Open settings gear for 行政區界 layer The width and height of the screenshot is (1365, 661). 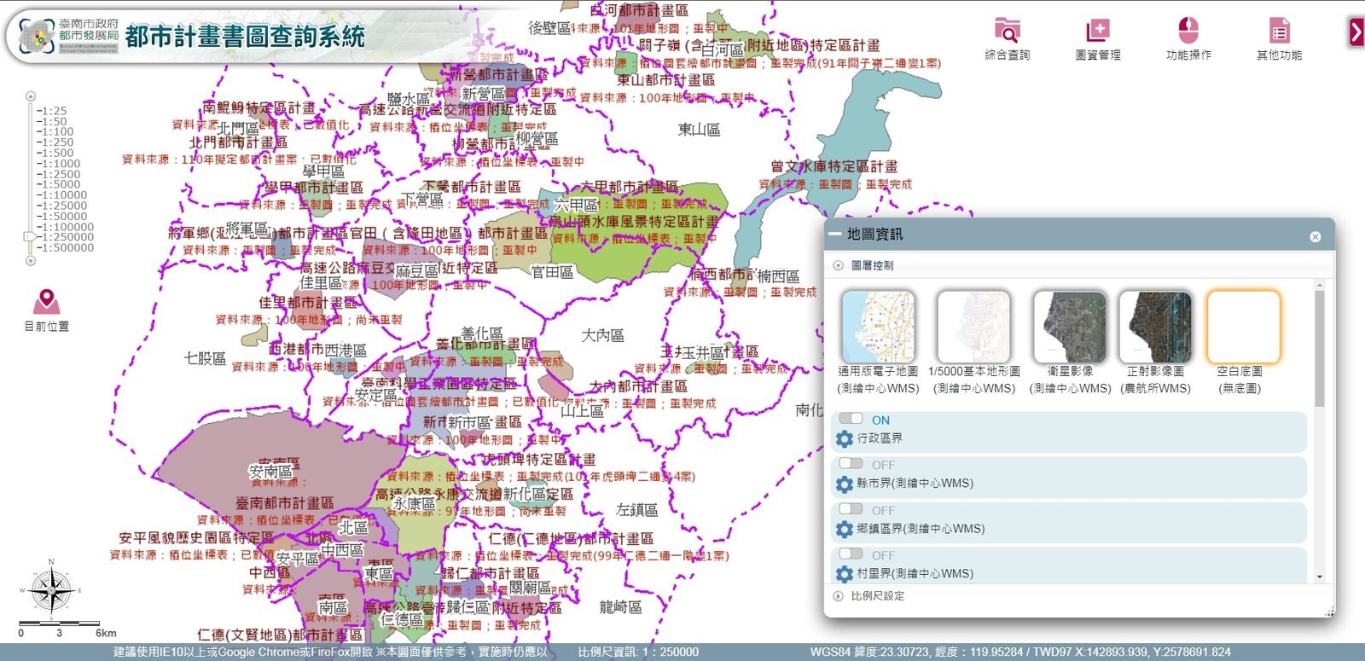click(845, 438)
